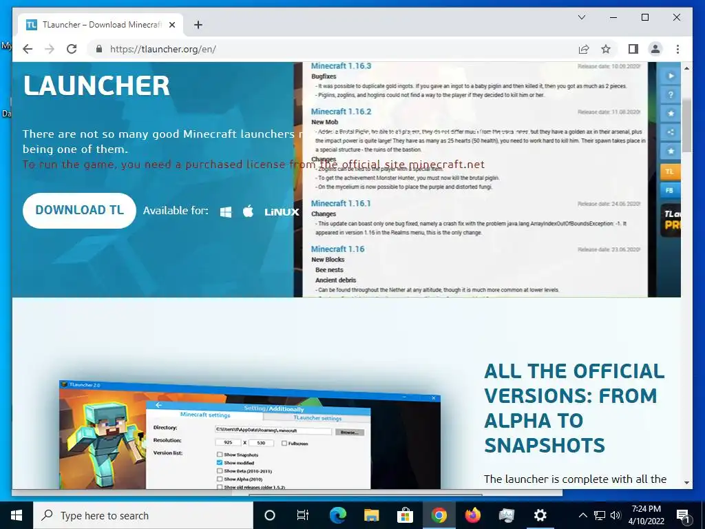Close the TLauncher tab
This screenshot has width=705, height=529.
[171, 25]
